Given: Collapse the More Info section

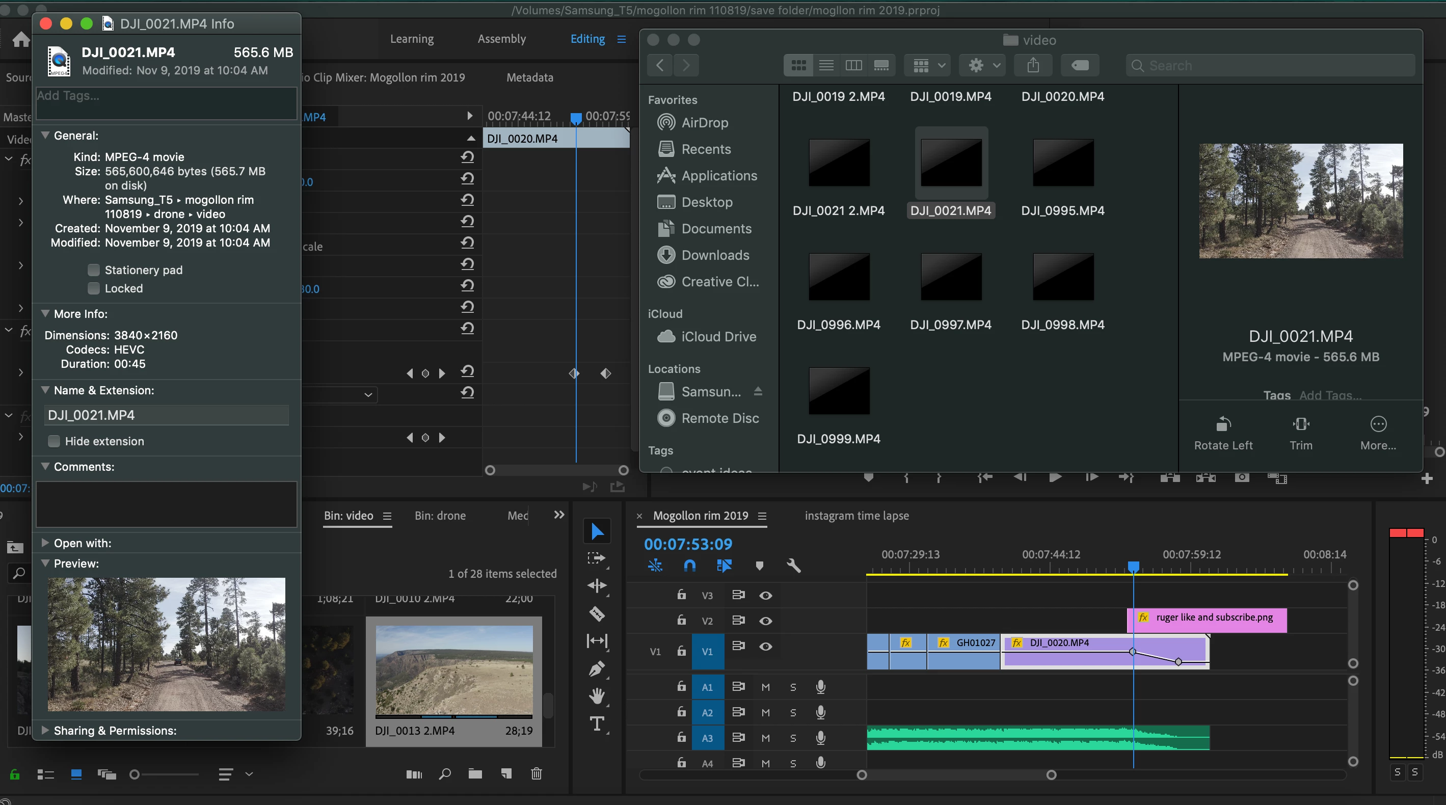Looking at the screenshot, I should click(x=45, y=314).
